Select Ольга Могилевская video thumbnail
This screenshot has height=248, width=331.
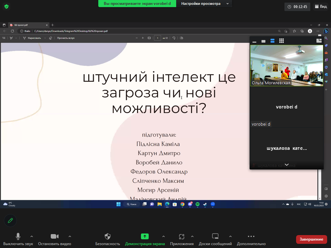287,66
